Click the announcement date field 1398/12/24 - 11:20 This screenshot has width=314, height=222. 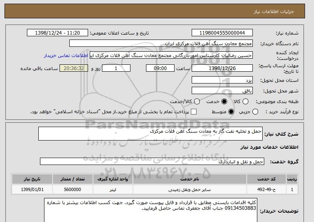click(57, 33)
